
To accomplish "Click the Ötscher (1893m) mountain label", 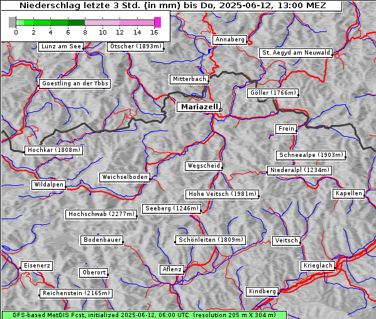I will click(x=135, y=46).
